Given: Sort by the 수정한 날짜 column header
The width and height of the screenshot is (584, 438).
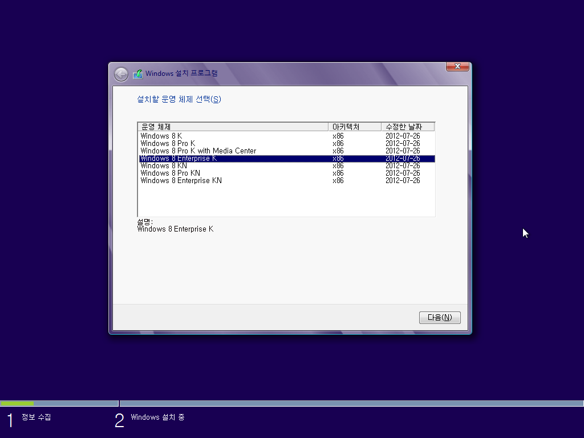Looking at the screenshot, I should coord(408,127).
